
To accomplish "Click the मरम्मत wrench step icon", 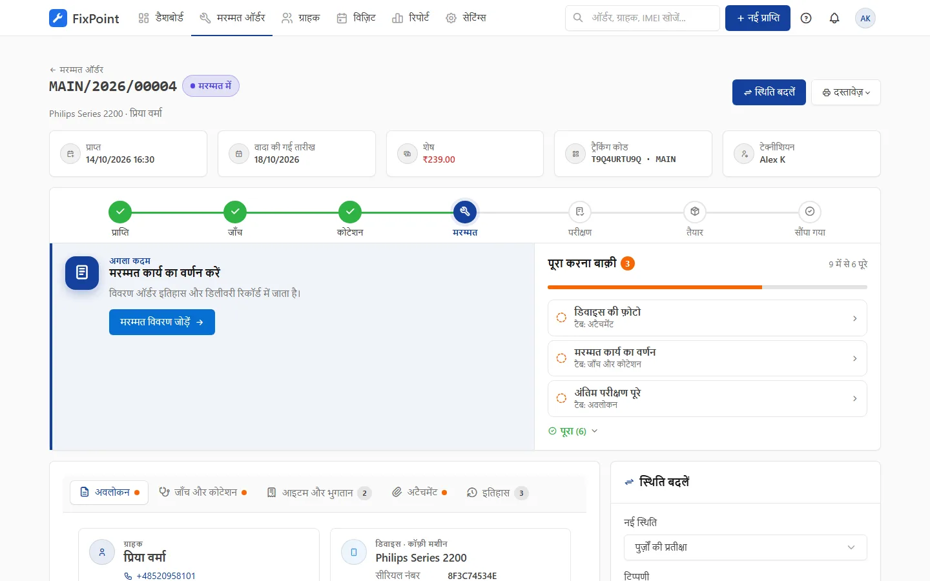I will pos(465,212).
